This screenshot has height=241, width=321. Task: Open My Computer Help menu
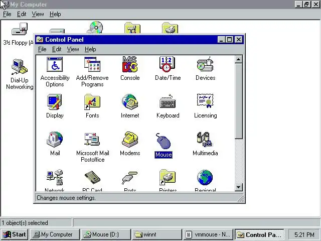click(55, 14)
